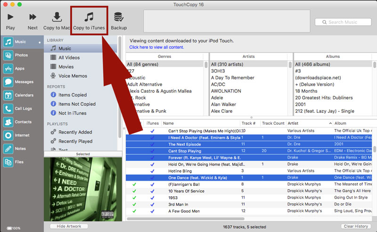Screen dimensions: 377x232
Task: Select track Can't Stop Playing (Makes Me High)
Action: coord(249,131)
